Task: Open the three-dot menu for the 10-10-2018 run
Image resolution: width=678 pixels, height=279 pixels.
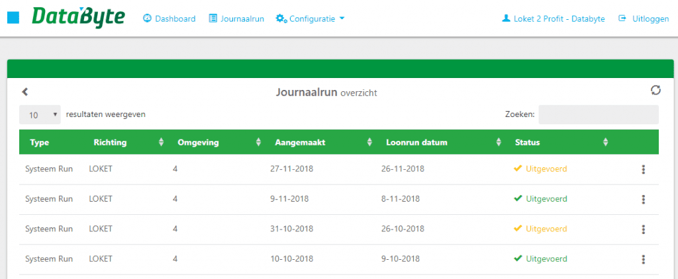Action: (x=643, y=259)
